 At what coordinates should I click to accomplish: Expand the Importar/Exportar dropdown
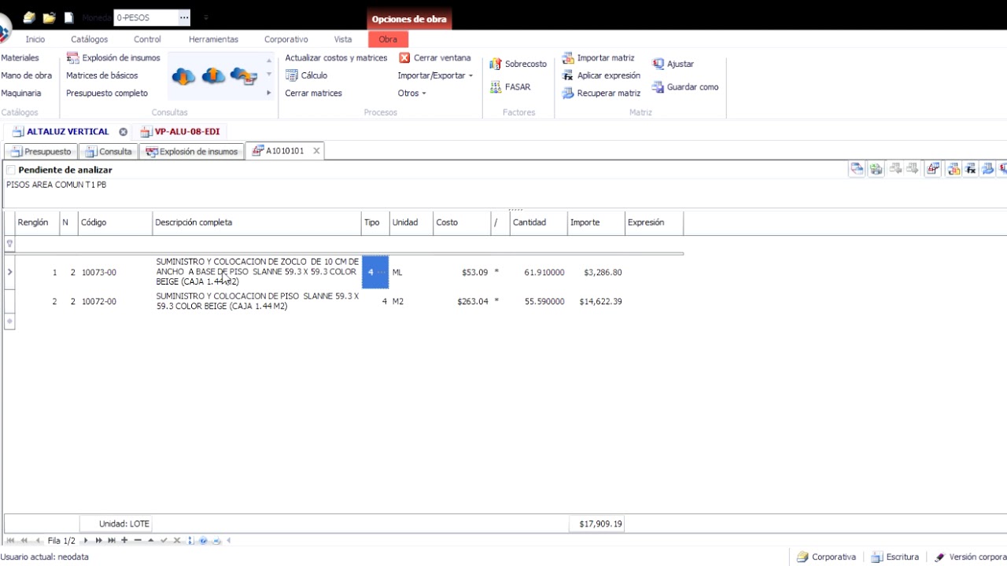[x=436, y=75]
